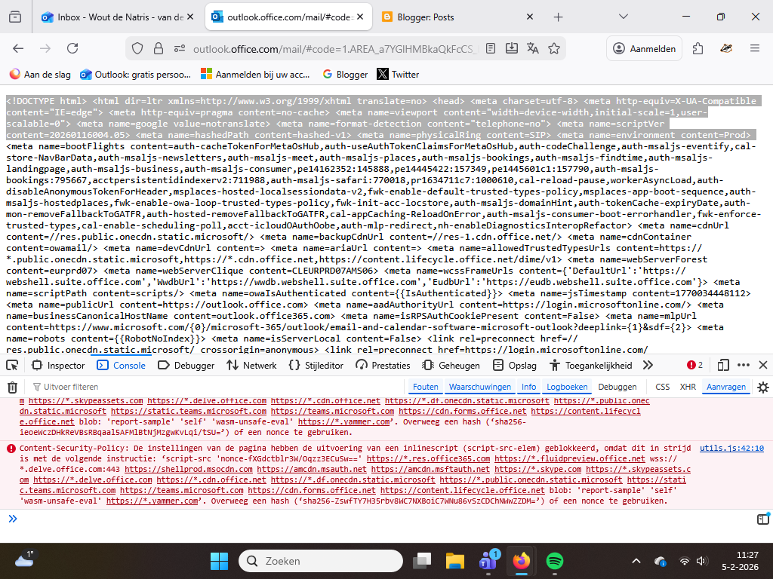Clear the web console output

click(12, 387)
